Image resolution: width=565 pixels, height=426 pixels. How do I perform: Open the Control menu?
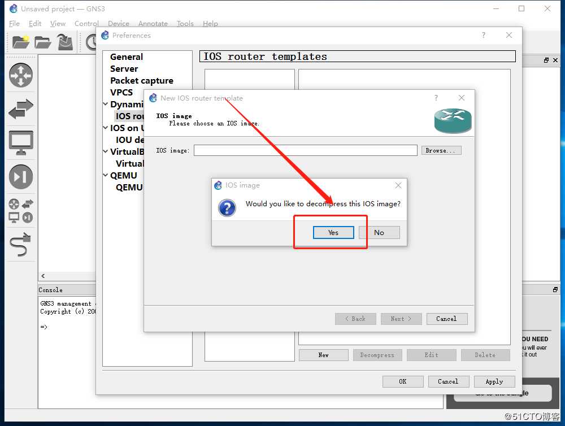coord(86,23)
